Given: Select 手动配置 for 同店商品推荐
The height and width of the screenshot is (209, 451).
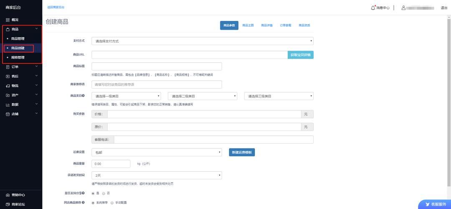Looking at the screenshot, I should [x=111, y=203].
